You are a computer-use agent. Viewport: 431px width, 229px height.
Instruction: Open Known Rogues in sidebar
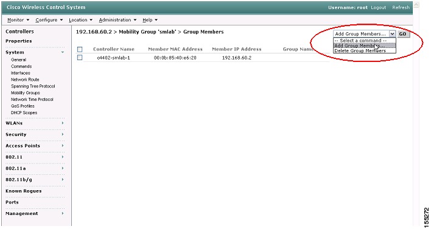pyautogui.click(x=24, y=191)
